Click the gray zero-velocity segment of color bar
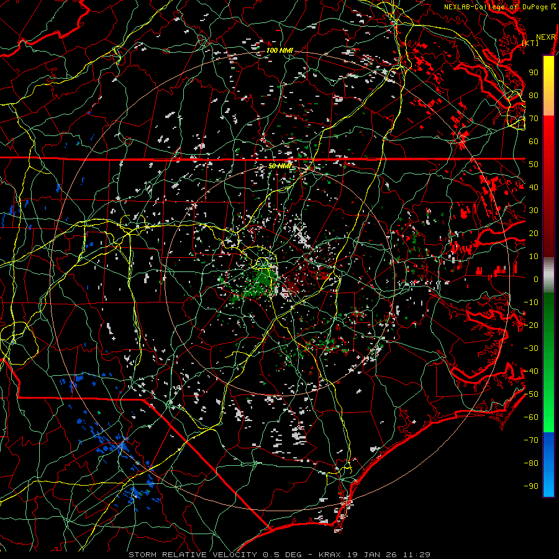The image size is (559, 559). point(548,275)
